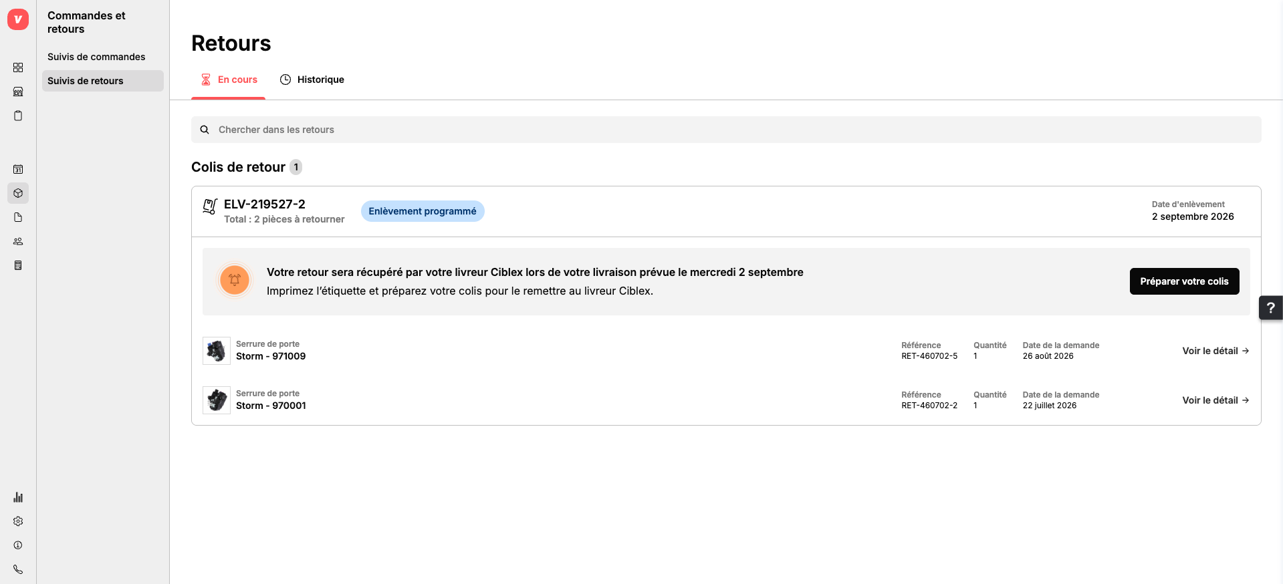Open the store icon in sidebar

coord(18,92)
